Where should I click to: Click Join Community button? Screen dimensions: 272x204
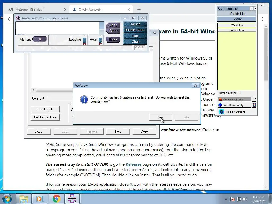(234, 105)
